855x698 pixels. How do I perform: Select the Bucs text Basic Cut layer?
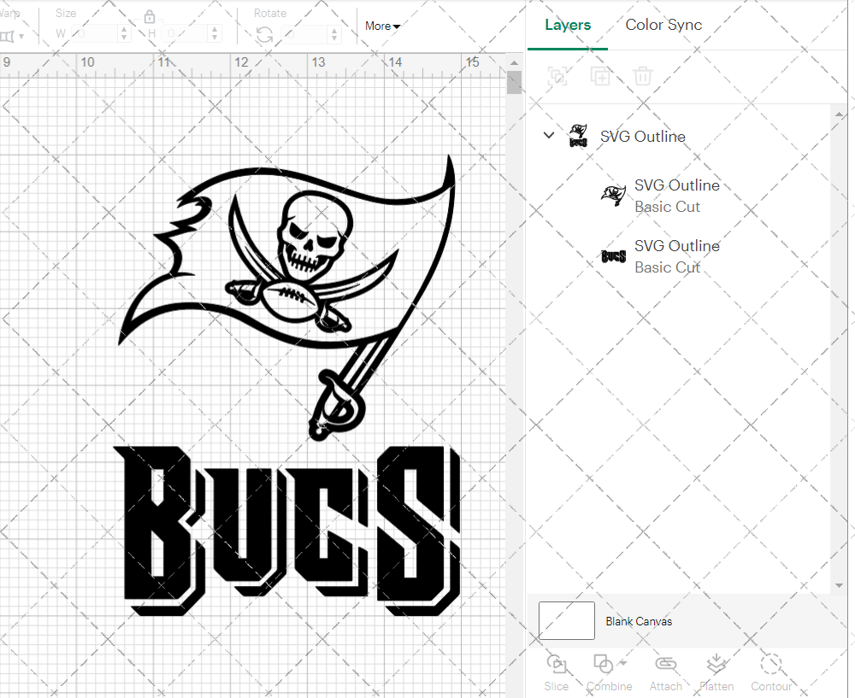pos(675,256)
